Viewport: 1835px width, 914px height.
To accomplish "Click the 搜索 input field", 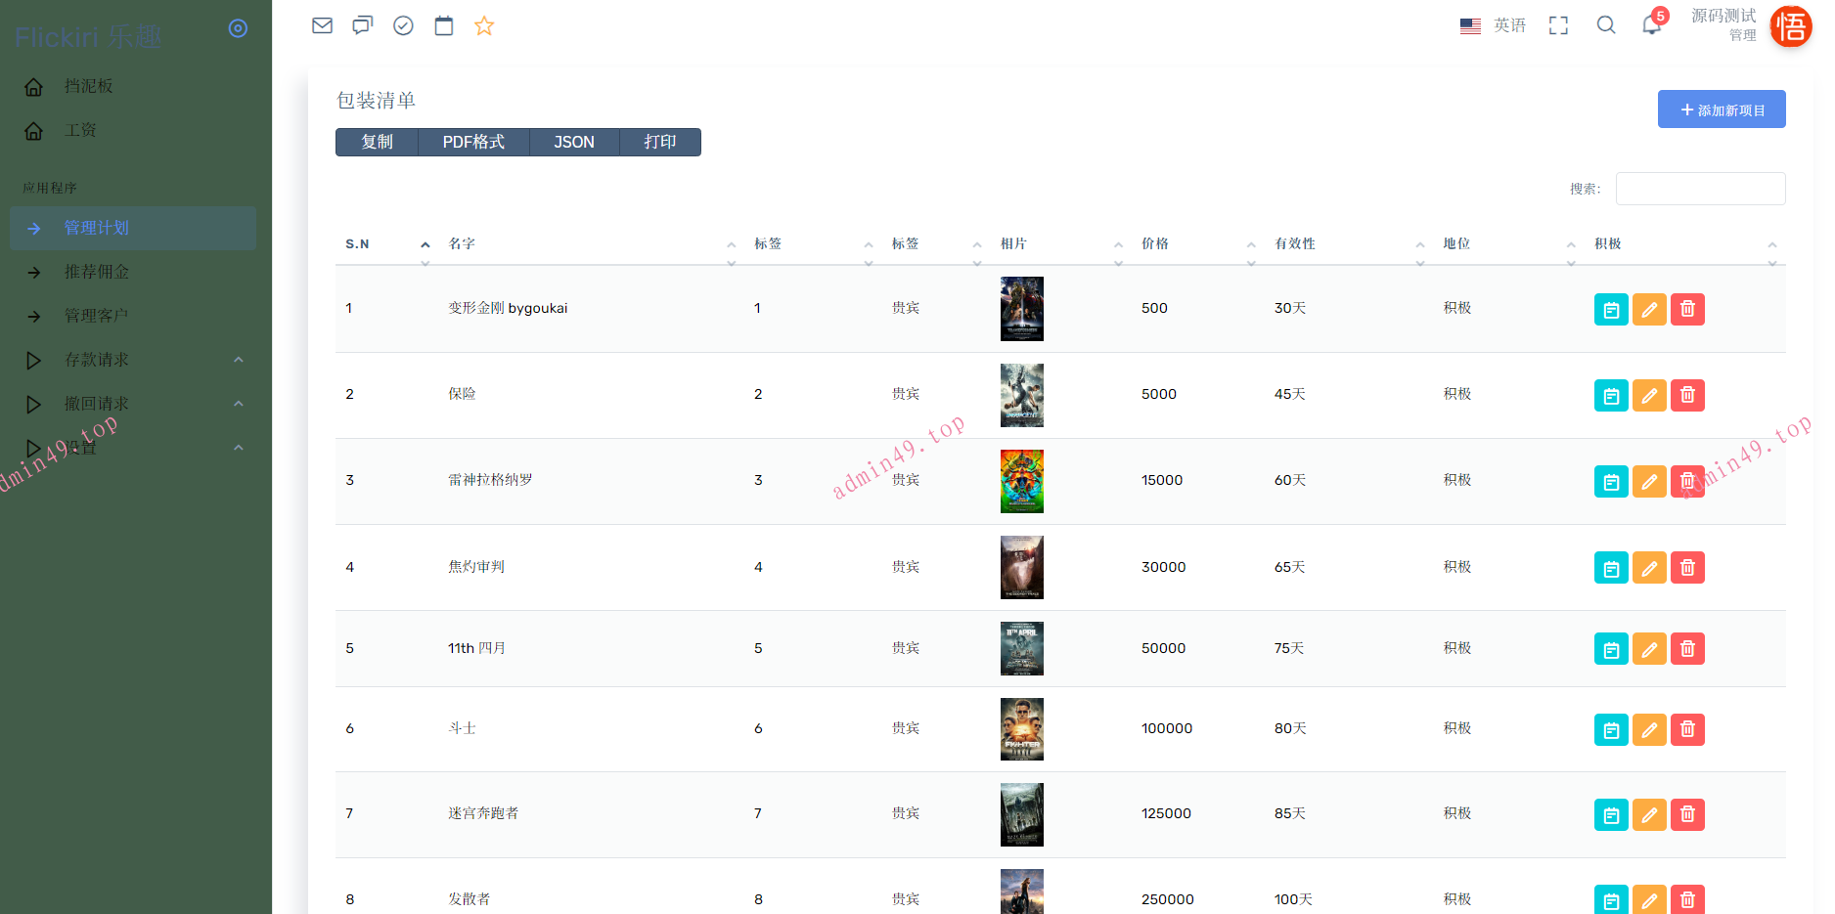I will pos(1700,189).
